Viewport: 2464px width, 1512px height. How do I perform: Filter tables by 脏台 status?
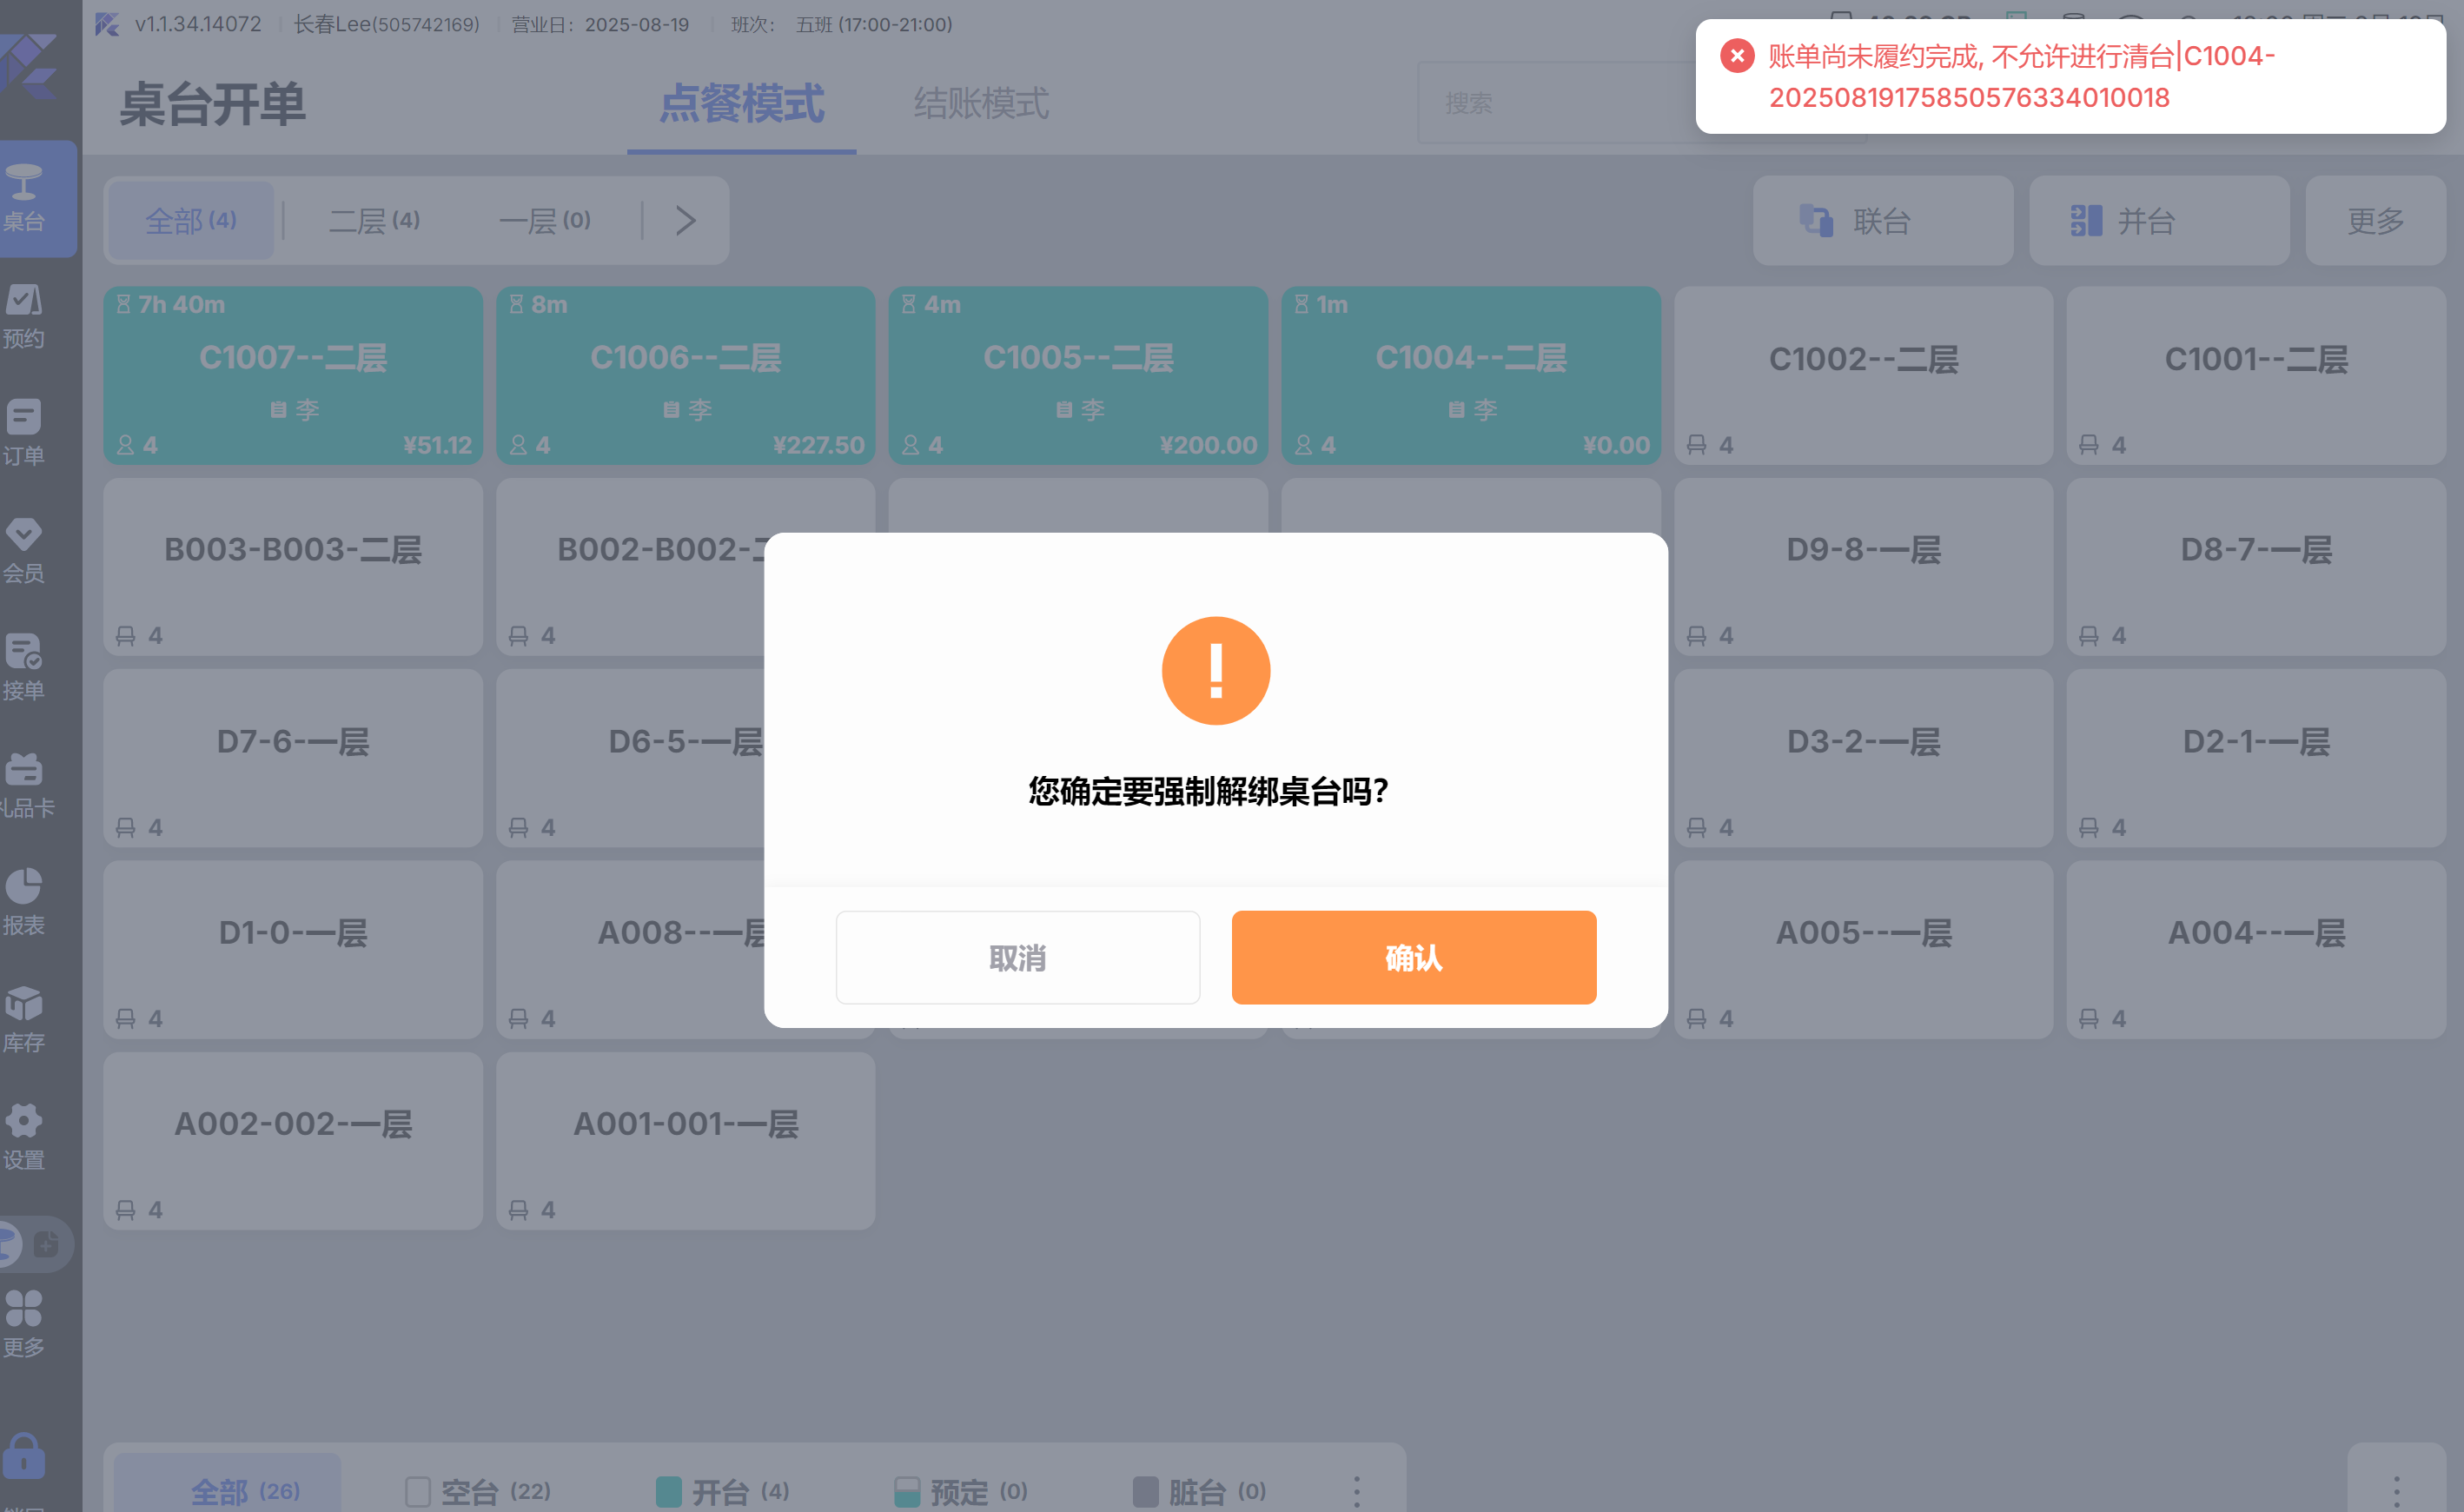[1199, 1491]
